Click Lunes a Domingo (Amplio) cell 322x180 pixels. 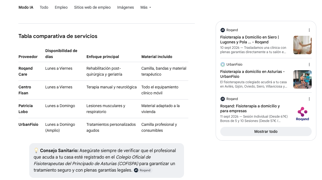(60, 127)
